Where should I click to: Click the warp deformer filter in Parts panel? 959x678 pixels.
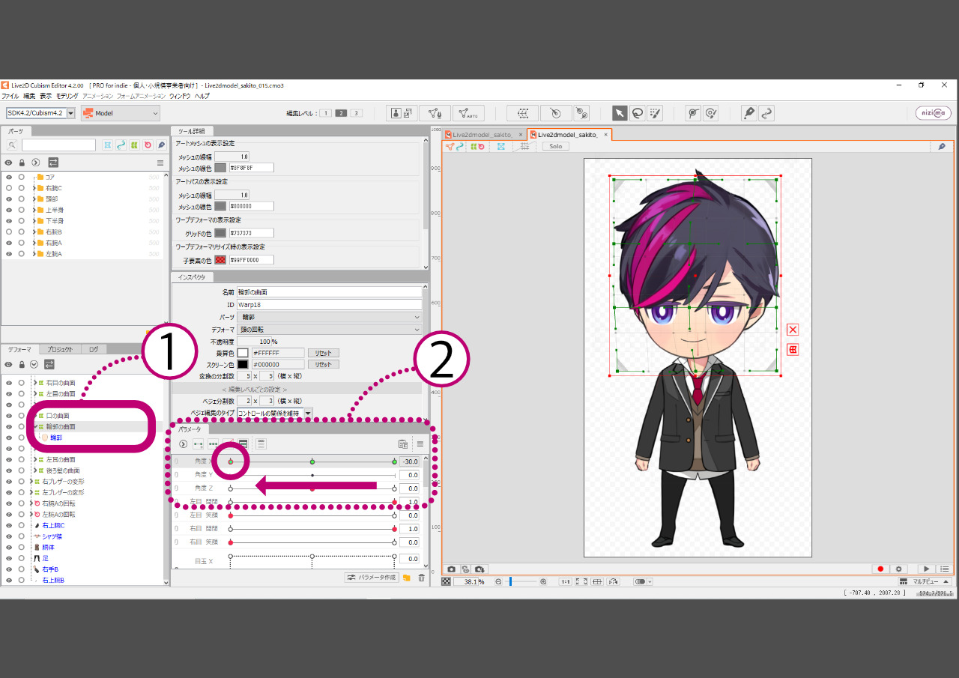pos(134,145)
